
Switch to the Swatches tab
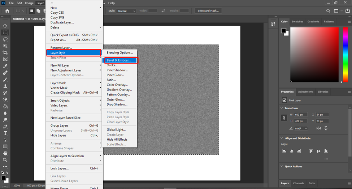pos(297,22)
